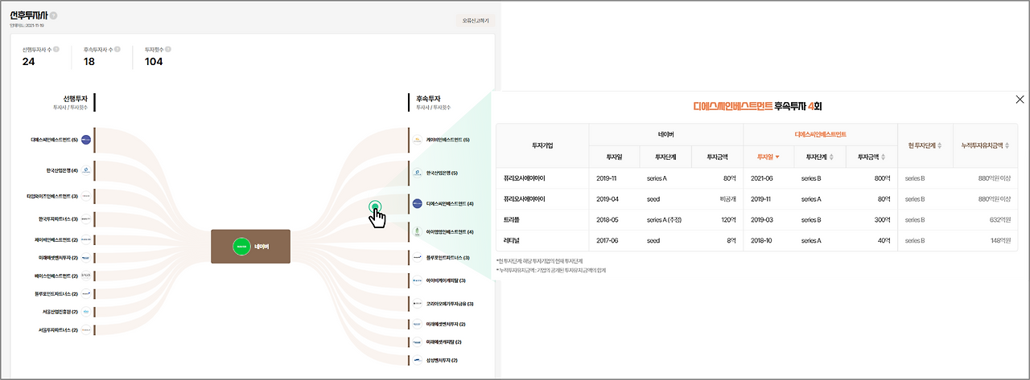
Task: Click the 디에스씨인베스트먼트 (4) label in 후속투자
Action: (x=450, y=203)
